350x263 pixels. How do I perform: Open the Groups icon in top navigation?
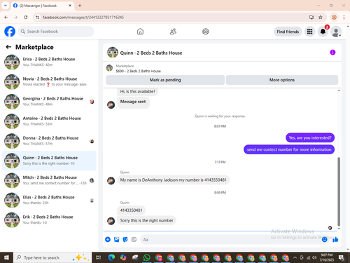[x=206, y=32]
